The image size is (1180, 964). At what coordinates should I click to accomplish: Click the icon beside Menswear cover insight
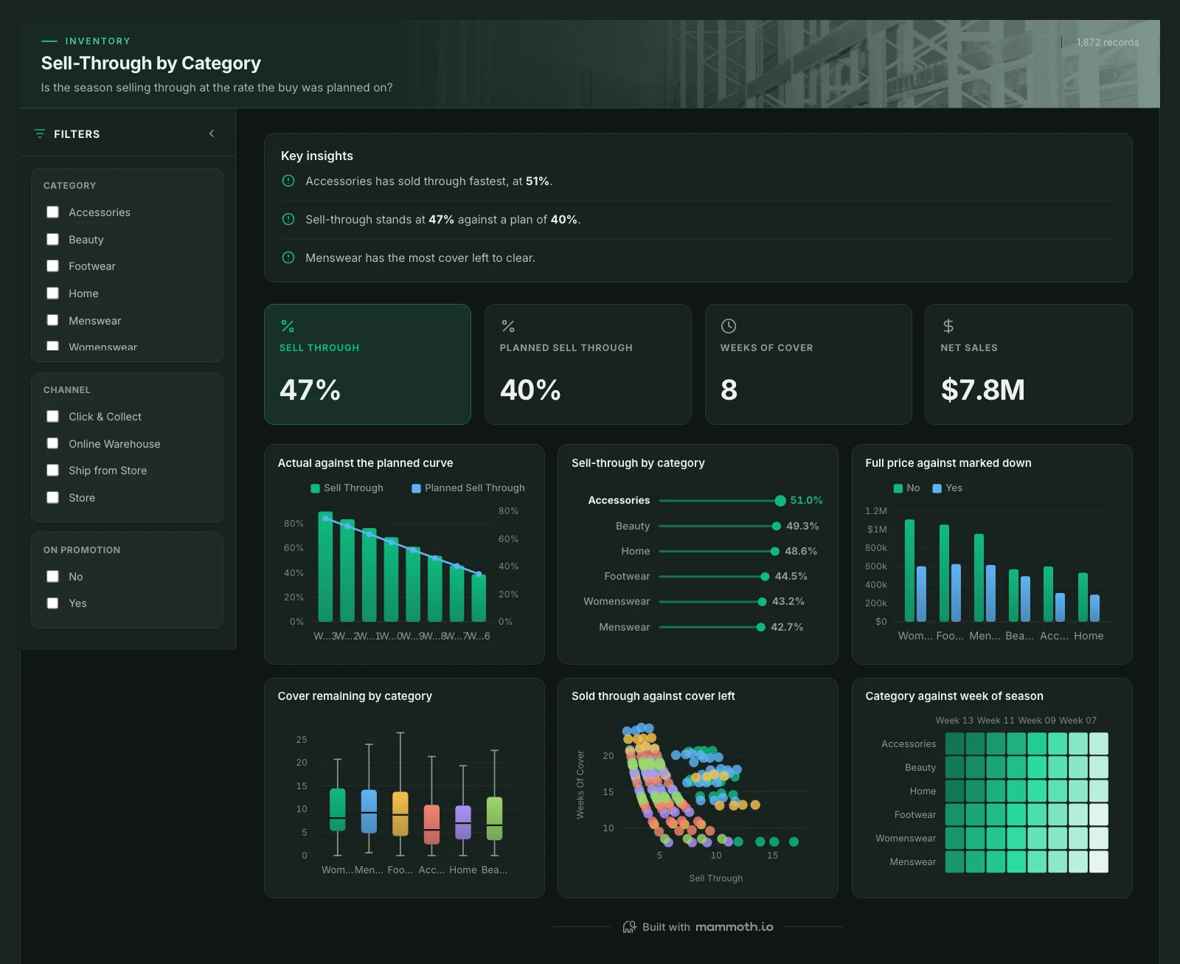coord(288,257)
